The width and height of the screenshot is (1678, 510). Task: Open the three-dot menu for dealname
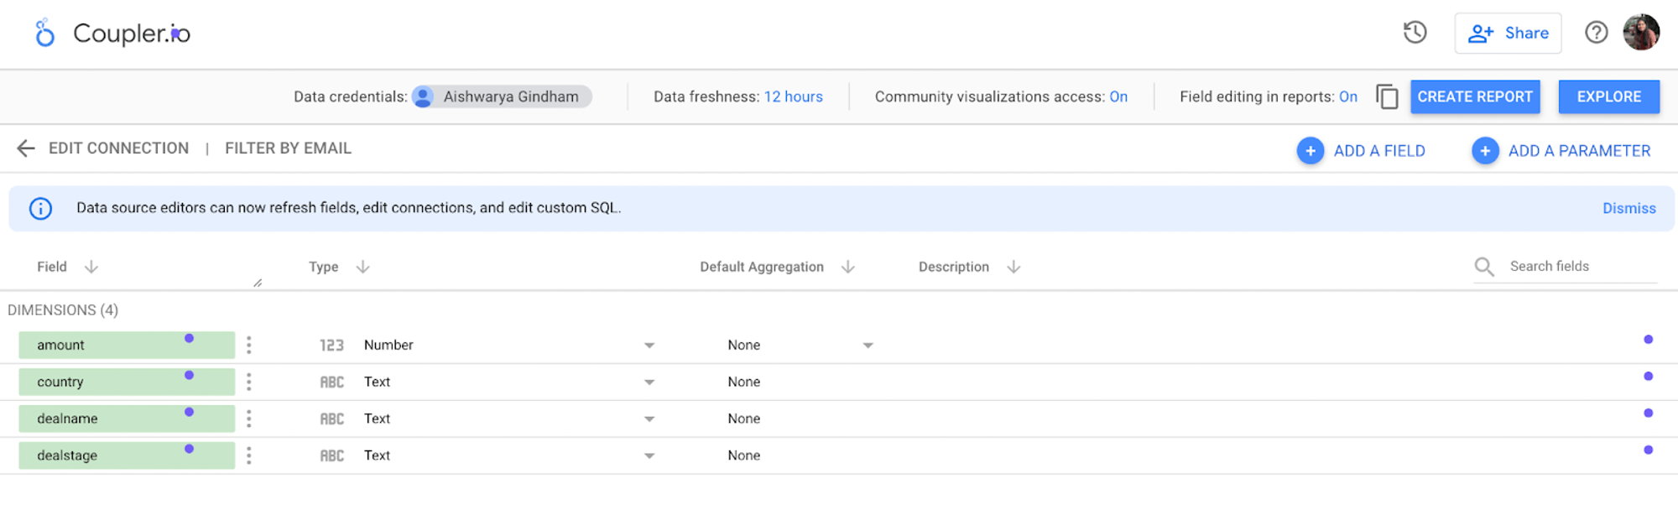coord(248,419)
